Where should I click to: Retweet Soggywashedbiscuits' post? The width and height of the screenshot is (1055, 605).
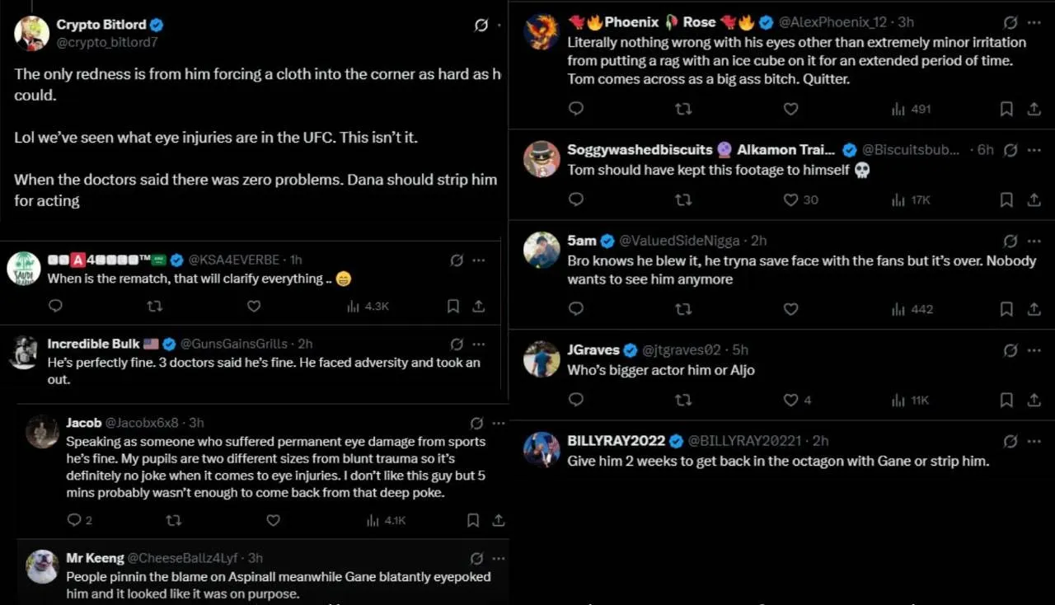coord(683,199)
